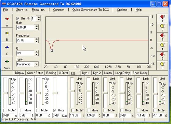
Task: Click the Gain value field -6.8 dB
Action: point(25,27)
